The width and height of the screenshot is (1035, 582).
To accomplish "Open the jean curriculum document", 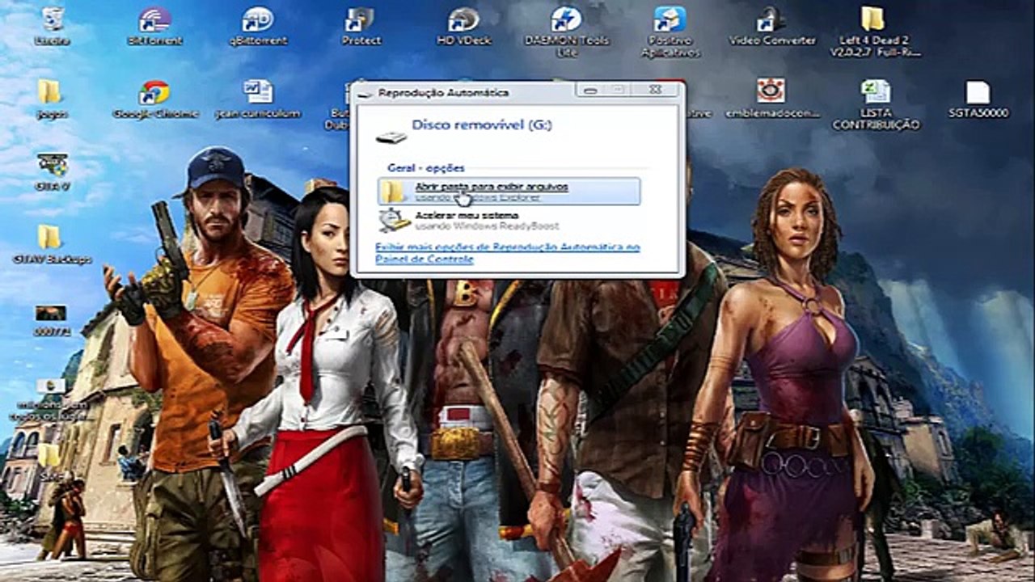I will (258, 99).
